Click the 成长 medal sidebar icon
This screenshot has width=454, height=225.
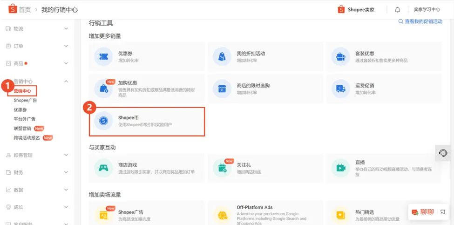8,207
